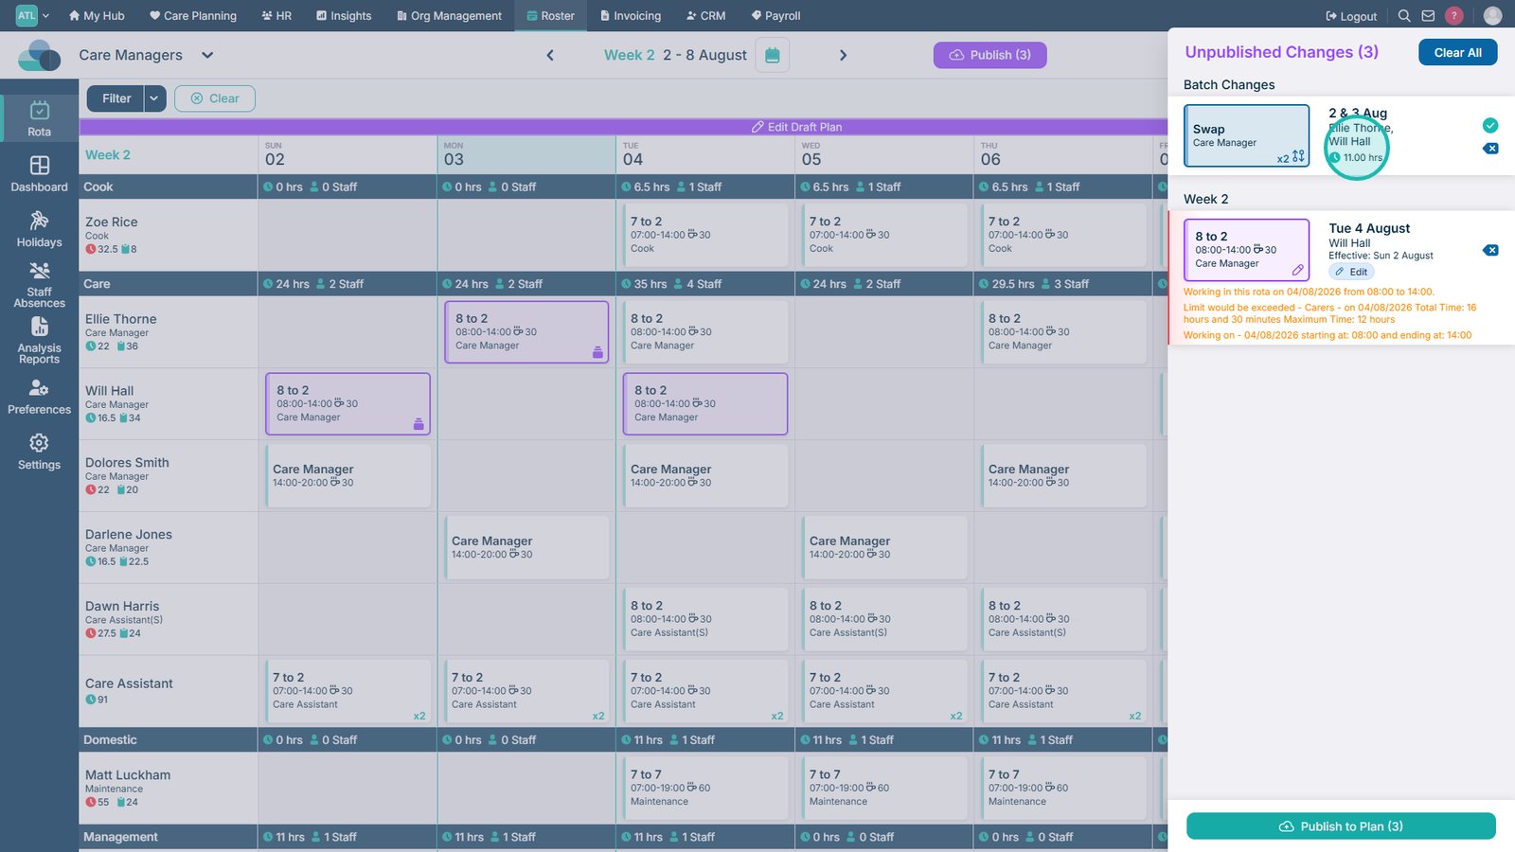1515x852 pixels.
Task: Select Darlene Jones's Monday Care Manager shift
Action: tap(526, 547)
